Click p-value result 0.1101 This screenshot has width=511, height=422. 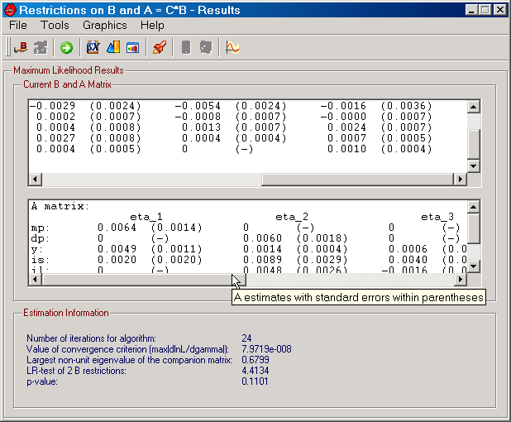tap(255, 381)
